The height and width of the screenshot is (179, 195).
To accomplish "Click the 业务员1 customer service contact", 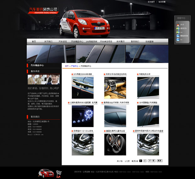I will [x=184, y=29].
